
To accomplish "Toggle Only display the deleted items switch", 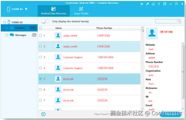I will point(45,21).
